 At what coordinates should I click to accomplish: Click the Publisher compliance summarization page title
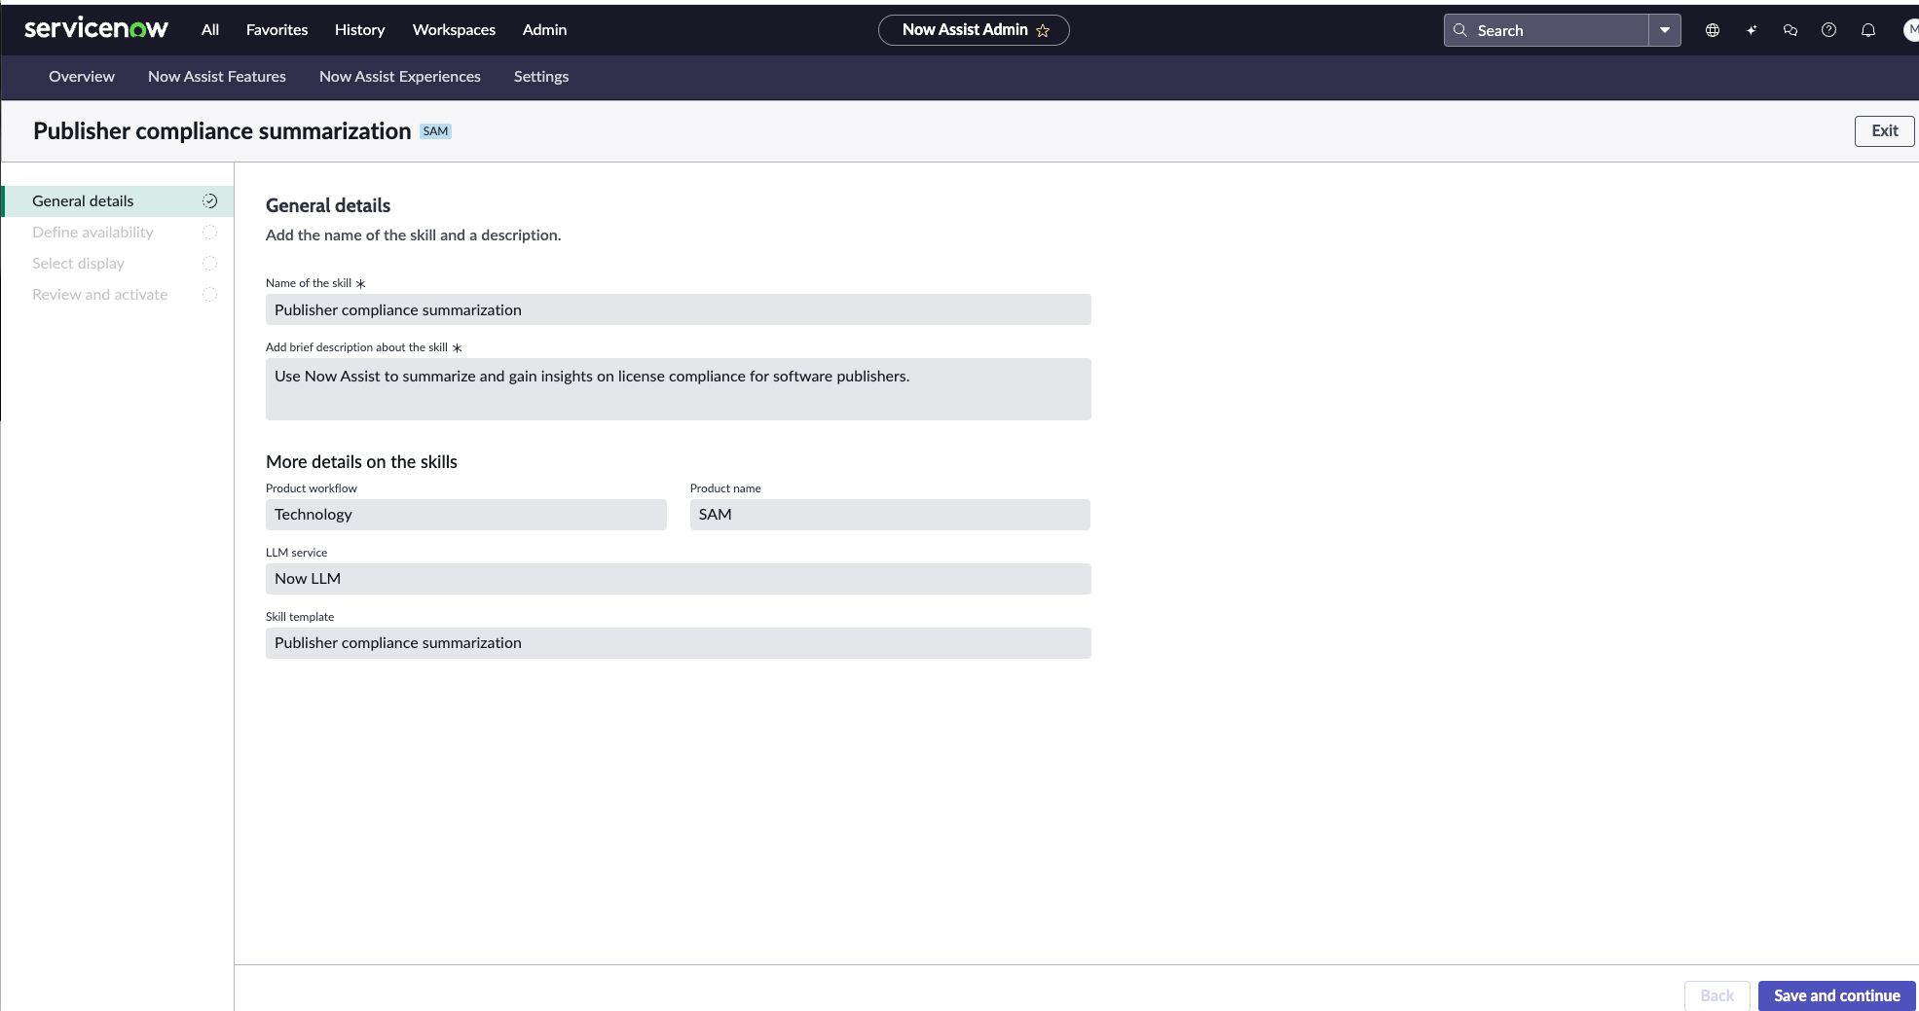pos(222,131)
